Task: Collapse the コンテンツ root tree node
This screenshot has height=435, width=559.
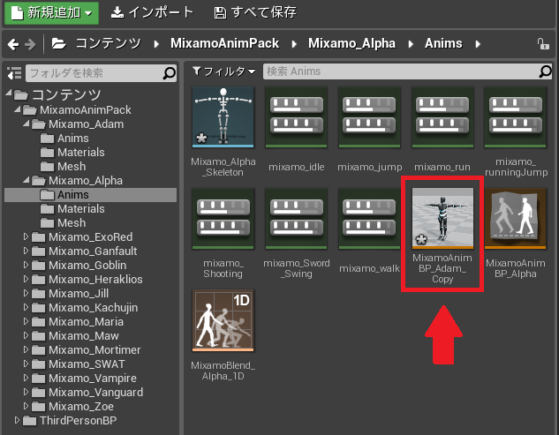Action: point(9,94)
